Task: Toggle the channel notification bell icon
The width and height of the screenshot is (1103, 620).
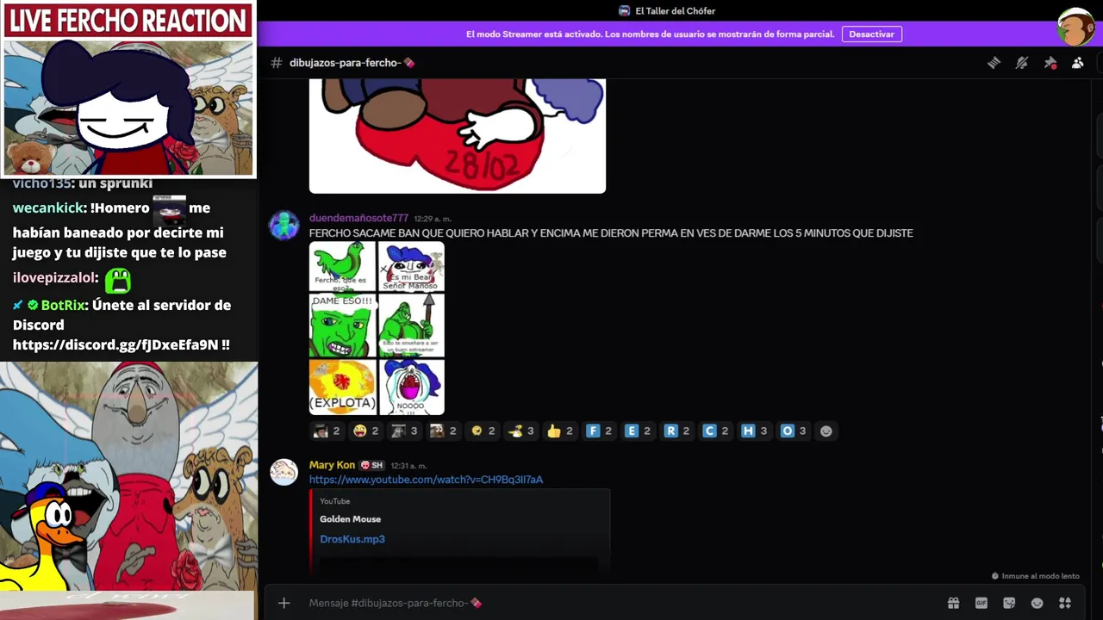Action: (1022, 63)
